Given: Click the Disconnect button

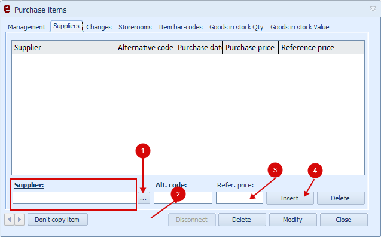Looking at the screenshot, I should tap(192, 220).
